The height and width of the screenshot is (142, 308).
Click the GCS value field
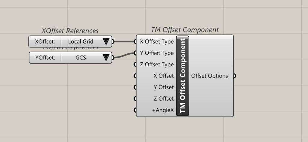point(81,58)
